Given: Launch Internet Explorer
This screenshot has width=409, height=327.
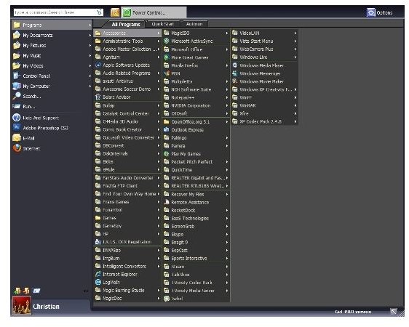Looking at the screenshot, I should 127,274.
